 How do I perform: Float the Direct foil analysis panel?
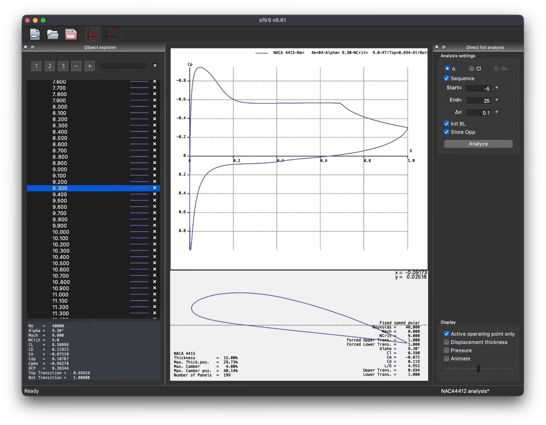coord(444,47)
